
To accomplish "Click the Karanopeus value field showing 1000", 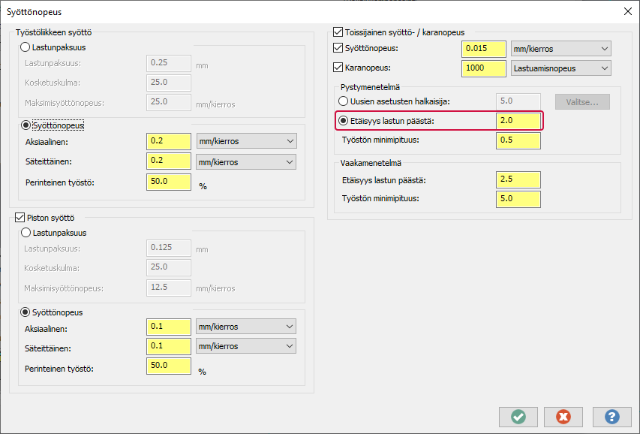I will tap(483, 68).
